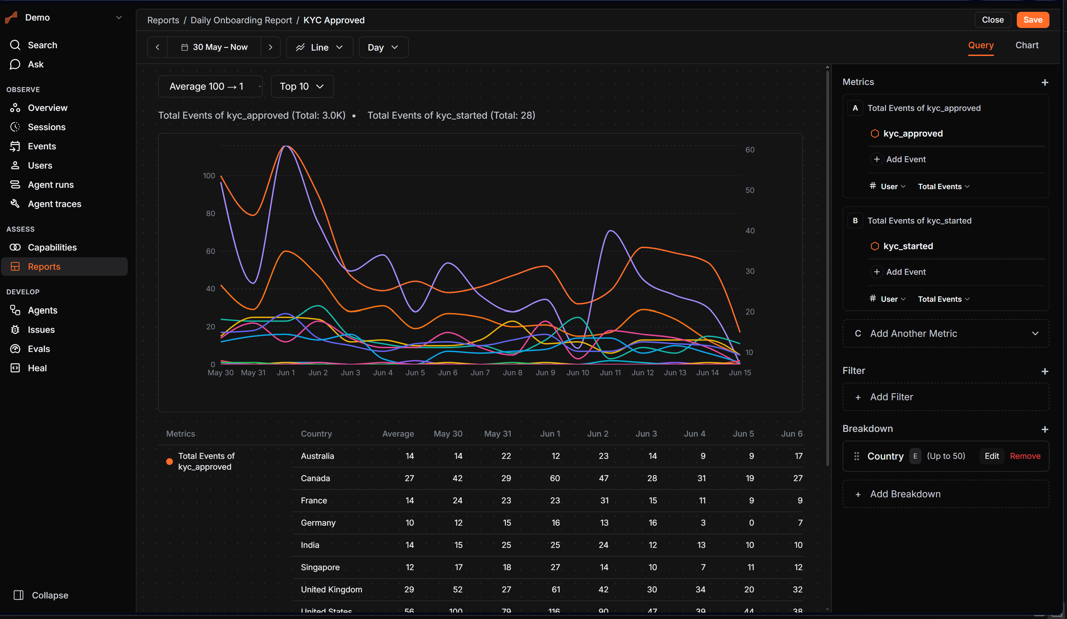1067x619 pixels.
Task: Open the Sessions page
Action: 64,127
